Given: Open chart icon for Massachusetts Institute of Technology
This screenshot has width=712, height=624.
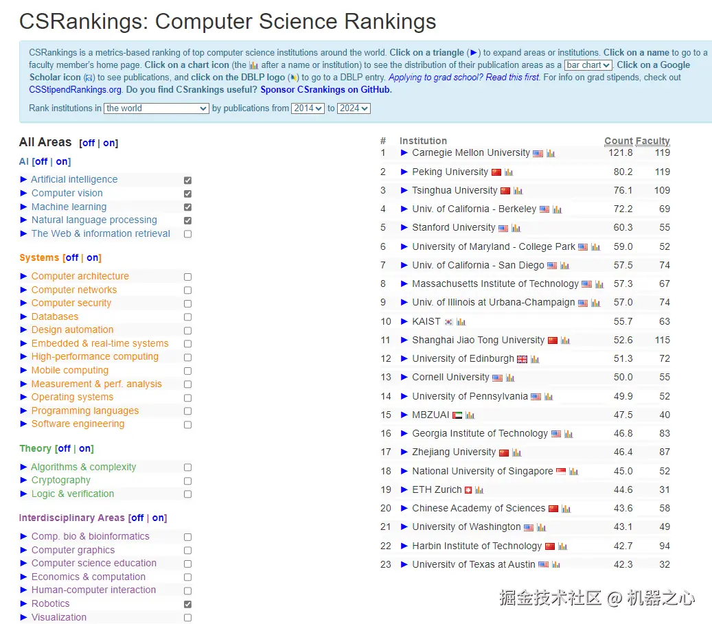Looking at the screenshot, I should (599, 285).
